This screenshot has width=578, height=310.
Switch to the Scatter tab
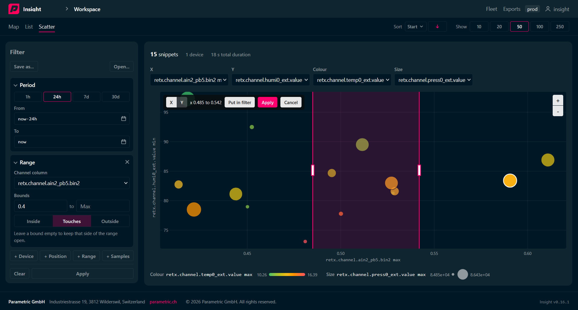pyautogui.click(x=47, y=27)
